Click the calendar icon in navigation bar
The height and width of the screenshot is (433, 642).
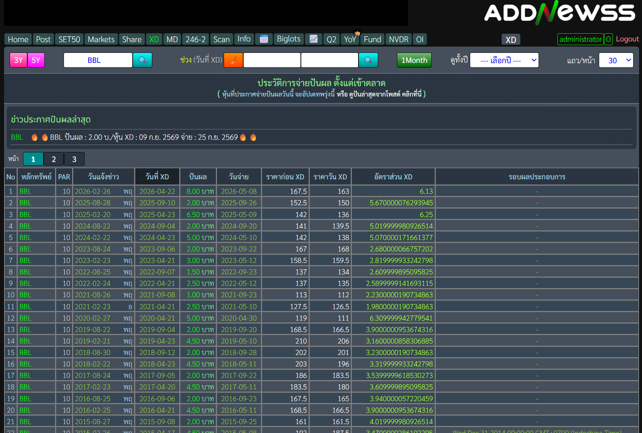tap(264, 39)
